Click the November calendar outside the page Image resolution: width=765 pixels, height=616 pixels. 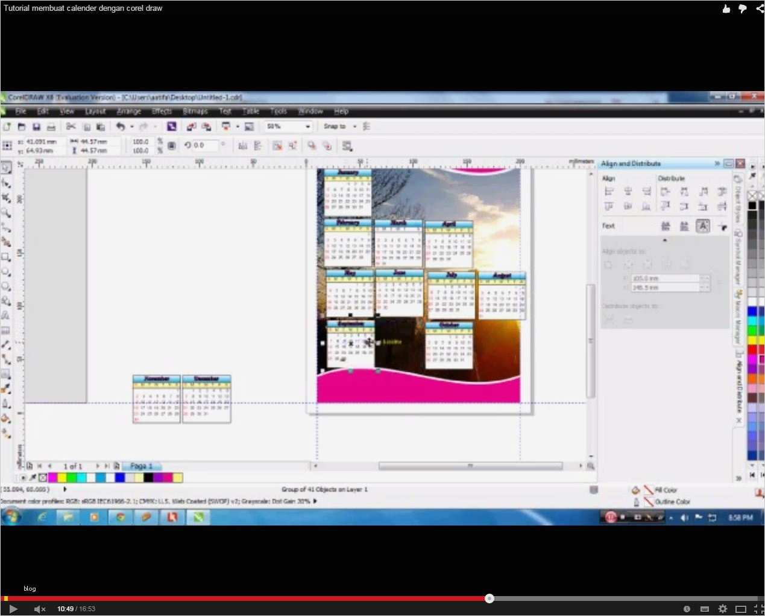(x=156, y=399)
